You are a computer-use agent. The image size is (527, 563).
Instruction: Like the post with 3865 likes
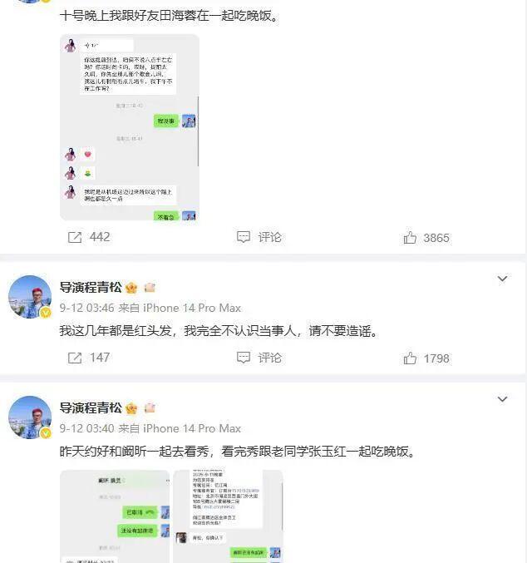point(426,238)
